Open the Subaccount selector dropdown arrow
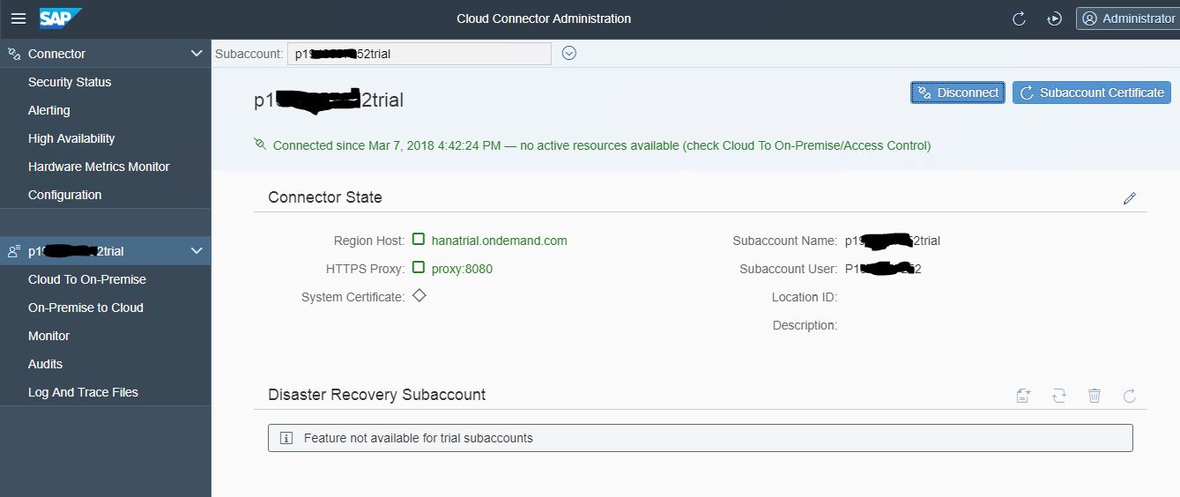The width and height of the screenshot is (1180, 497). [x=569, y=54]
